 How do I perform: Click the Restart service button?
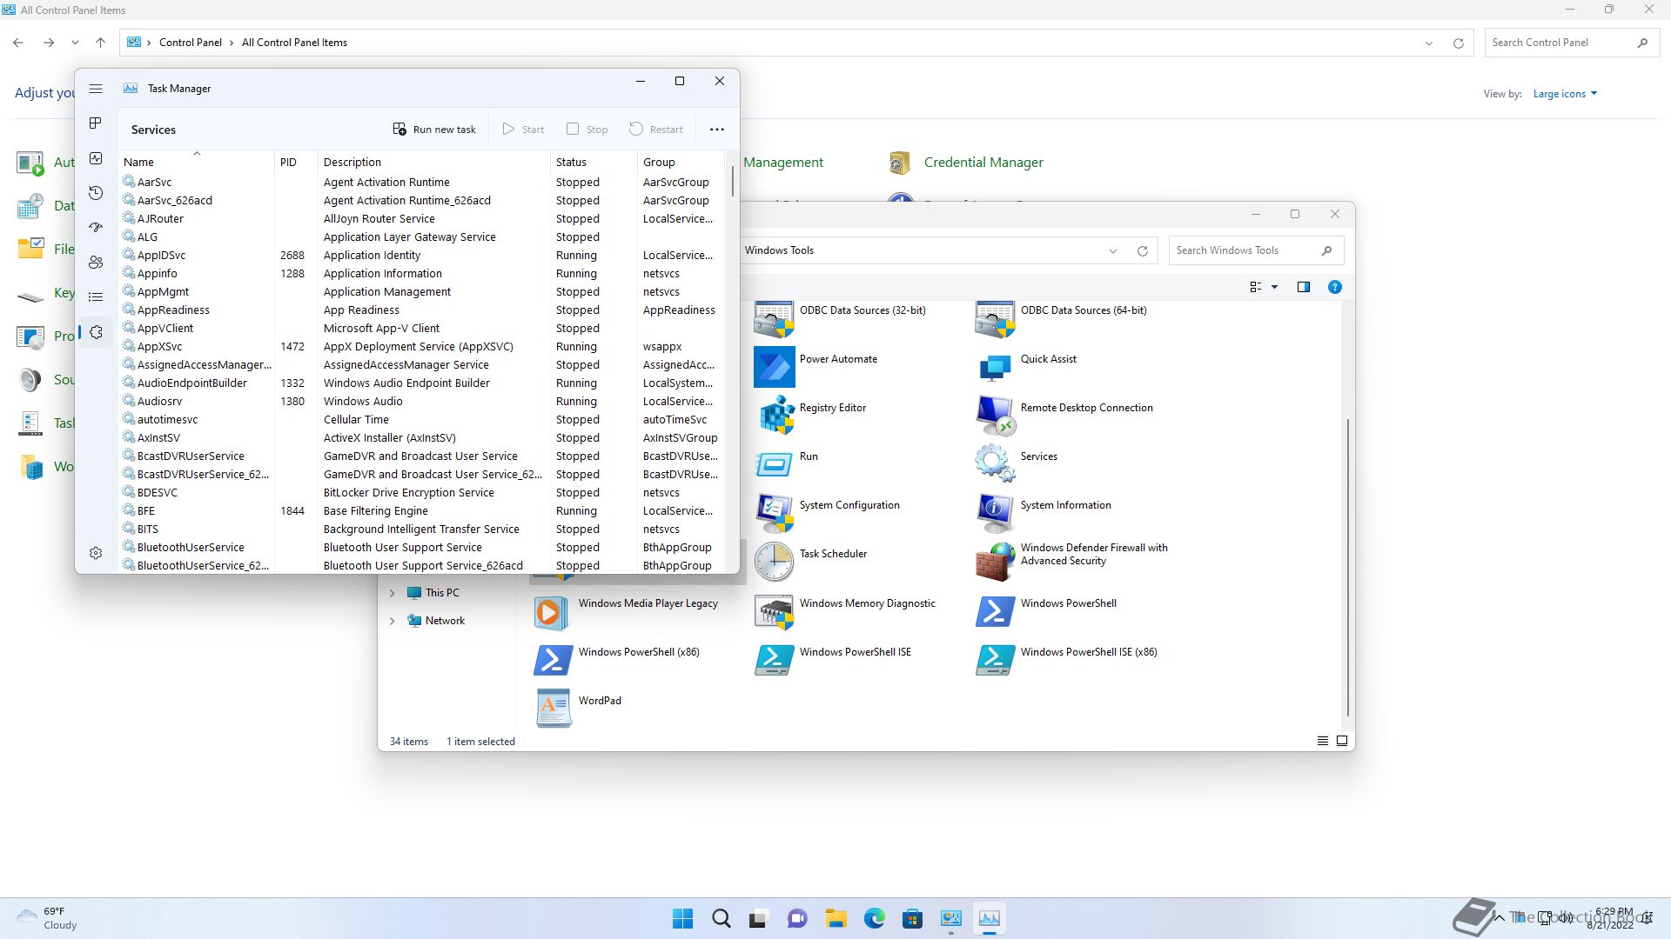(656, 130)
